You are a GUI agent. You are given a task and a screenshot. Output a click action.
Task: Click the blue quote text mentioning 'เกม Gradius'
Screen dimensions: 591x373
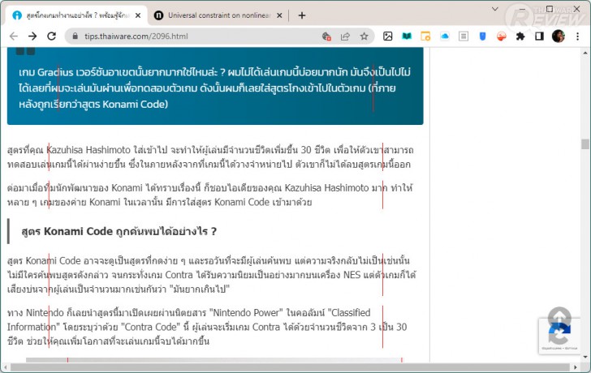(215, 88)
